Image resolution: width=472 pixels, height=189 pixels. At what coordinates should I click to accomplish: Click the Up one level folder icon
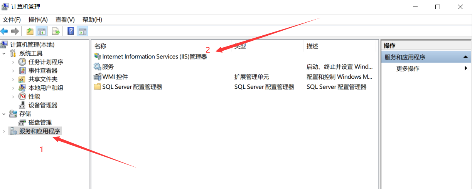[x=30, y=31]
